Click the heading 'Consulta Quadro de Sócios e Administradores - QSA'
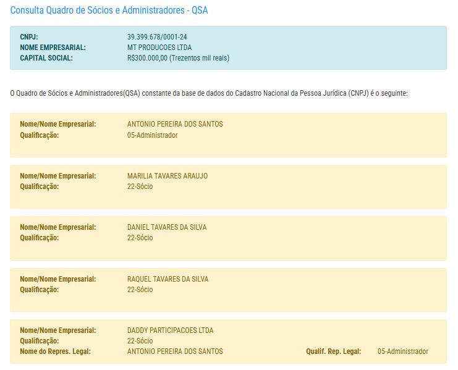 click(x=109, y=11)
